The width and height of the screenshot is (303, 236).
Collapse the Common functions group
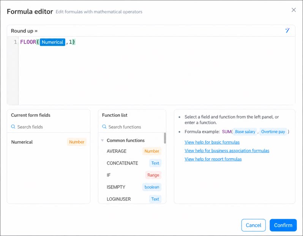click(x=103, y=141)
